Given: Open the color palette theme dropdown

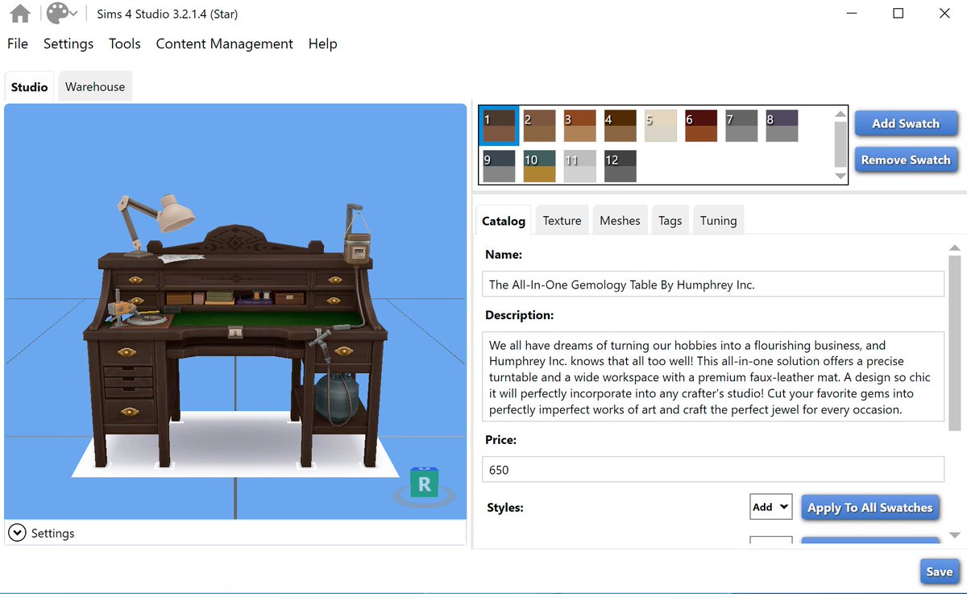Looking at the screenshot, I should [62, 14].
